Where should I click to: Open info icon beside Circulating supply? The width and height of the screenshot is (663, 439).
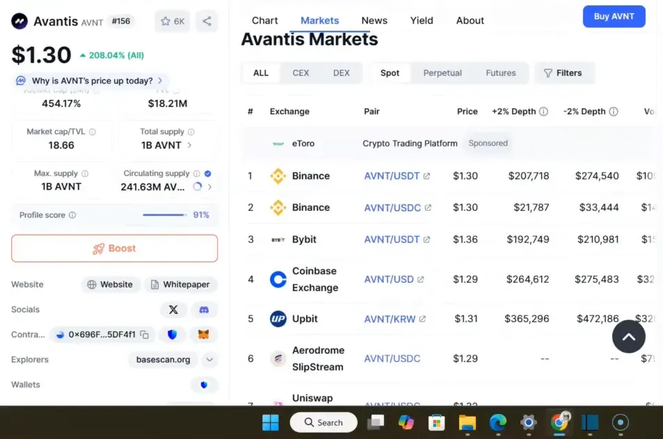click(197, 173)
